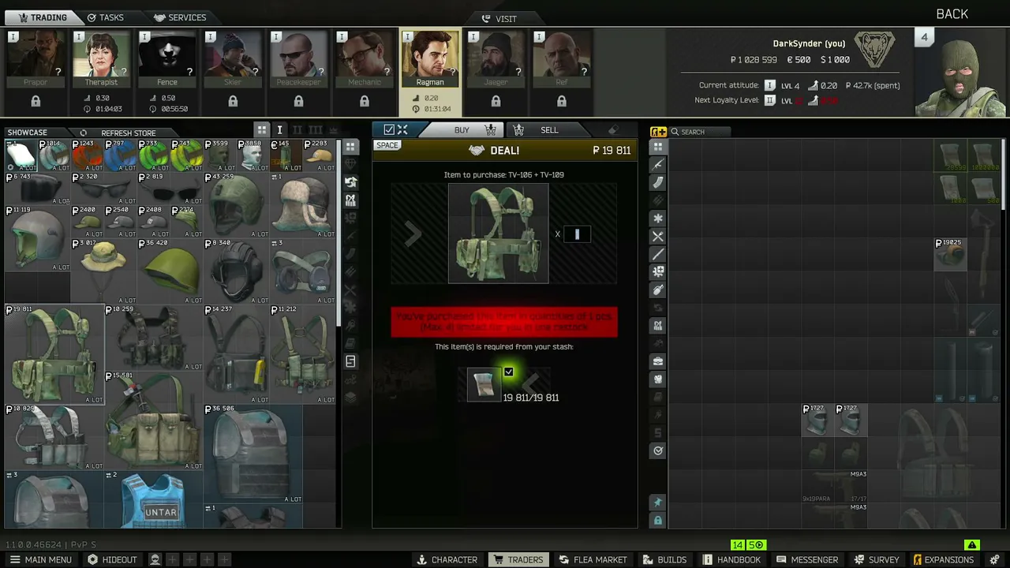Select the all-categories grid in trader filter column
The image size is (1010, 568).
tap(350, 147)
